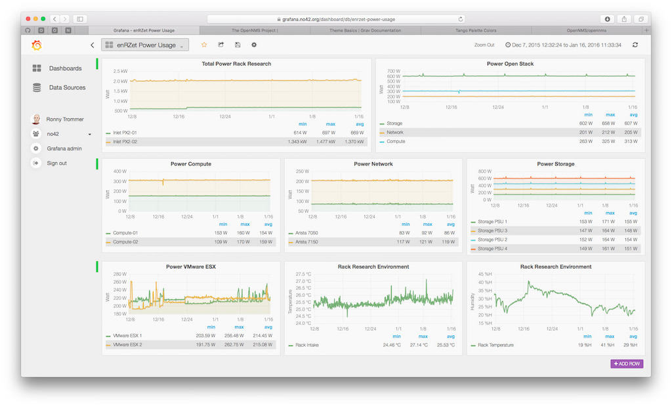672x407 pixels.
Task: Click the Sign out arrow icon
Action: pos(36,163)
